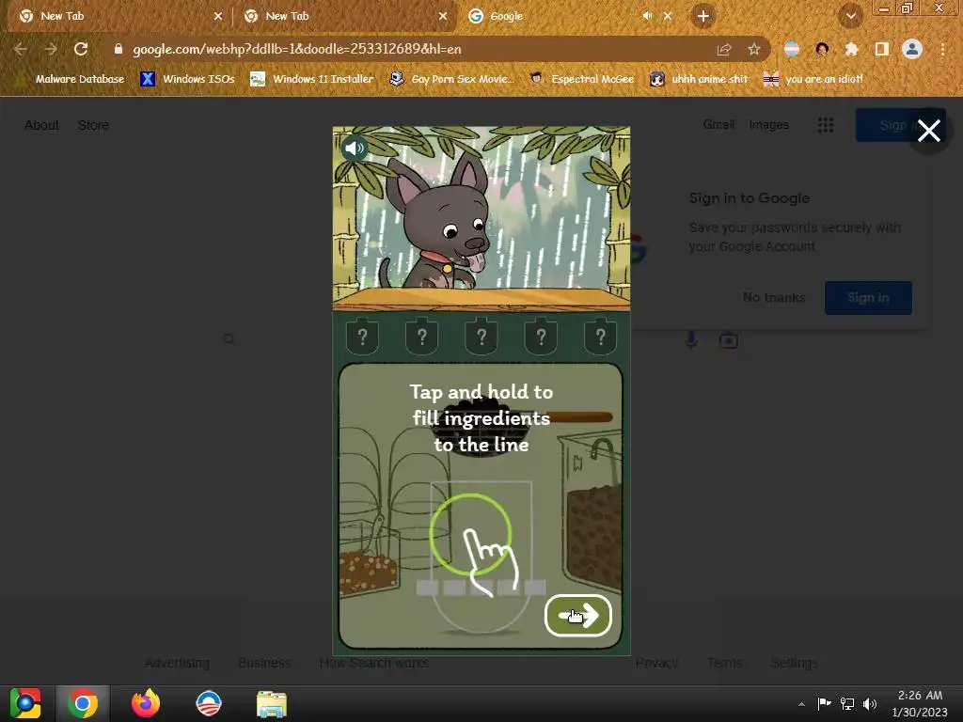The image size is (963, 722).
Task: Mute the doodle game sound icon
Action: 355,148
